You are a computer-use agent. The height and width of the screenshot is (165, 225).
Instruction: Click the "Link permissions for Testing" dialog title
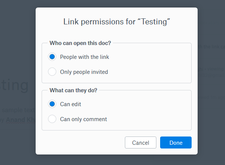point(117,22)
